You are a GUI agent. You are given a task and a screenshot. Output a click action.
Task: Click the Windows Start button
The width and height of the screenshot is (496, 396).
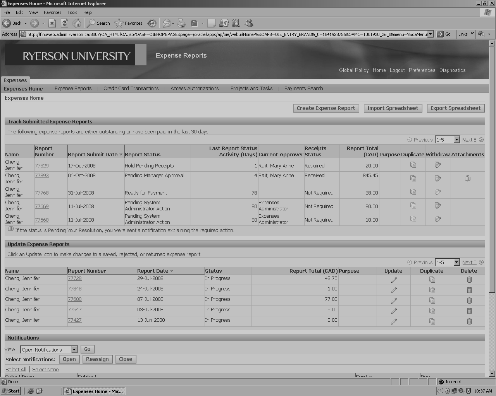pyautogui.click(x=11, y=391)
